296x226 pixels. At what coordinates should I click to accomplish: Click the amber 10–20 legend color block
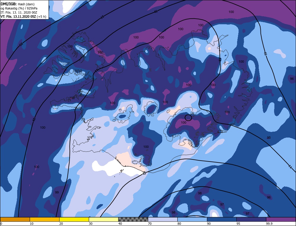coord(45,219)
